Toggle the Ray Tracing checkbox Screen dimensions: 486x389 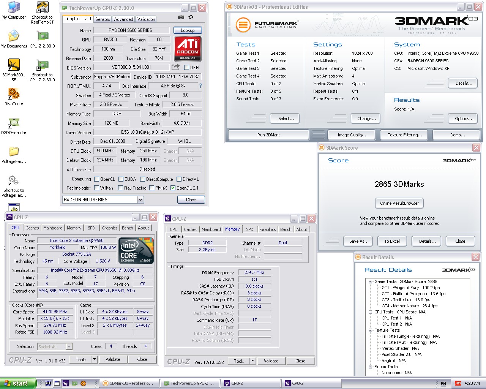pos(120,188)
